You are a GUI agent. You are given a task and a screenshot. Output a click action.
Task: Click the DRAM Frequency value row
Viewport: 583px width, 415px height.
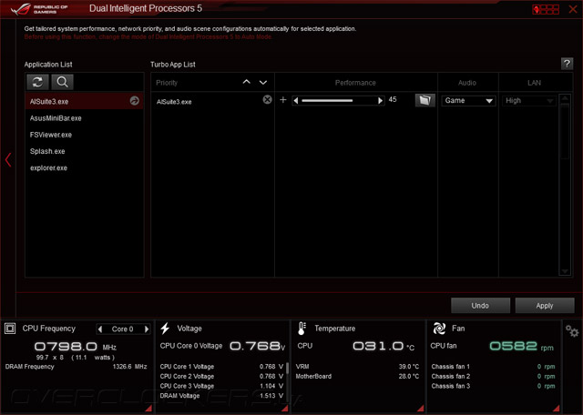coord(77,367)
